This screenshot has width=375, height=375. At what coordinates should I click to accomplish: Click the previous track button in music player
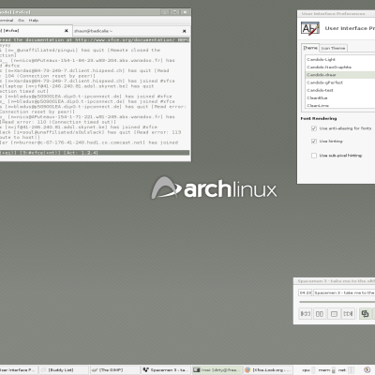coord(306,314)
